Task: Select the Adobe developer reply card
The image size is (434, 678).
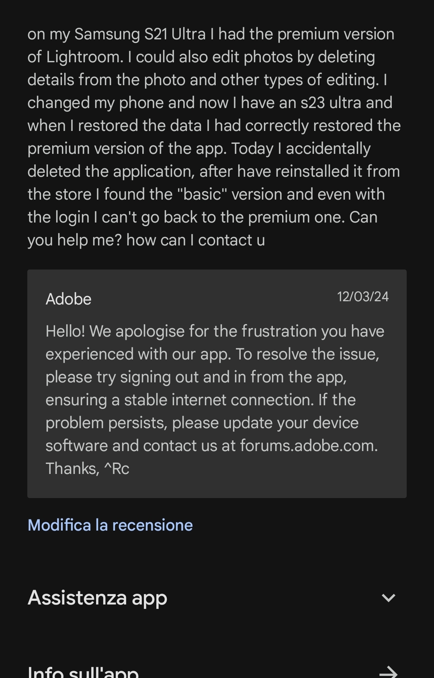Action: 217,382
